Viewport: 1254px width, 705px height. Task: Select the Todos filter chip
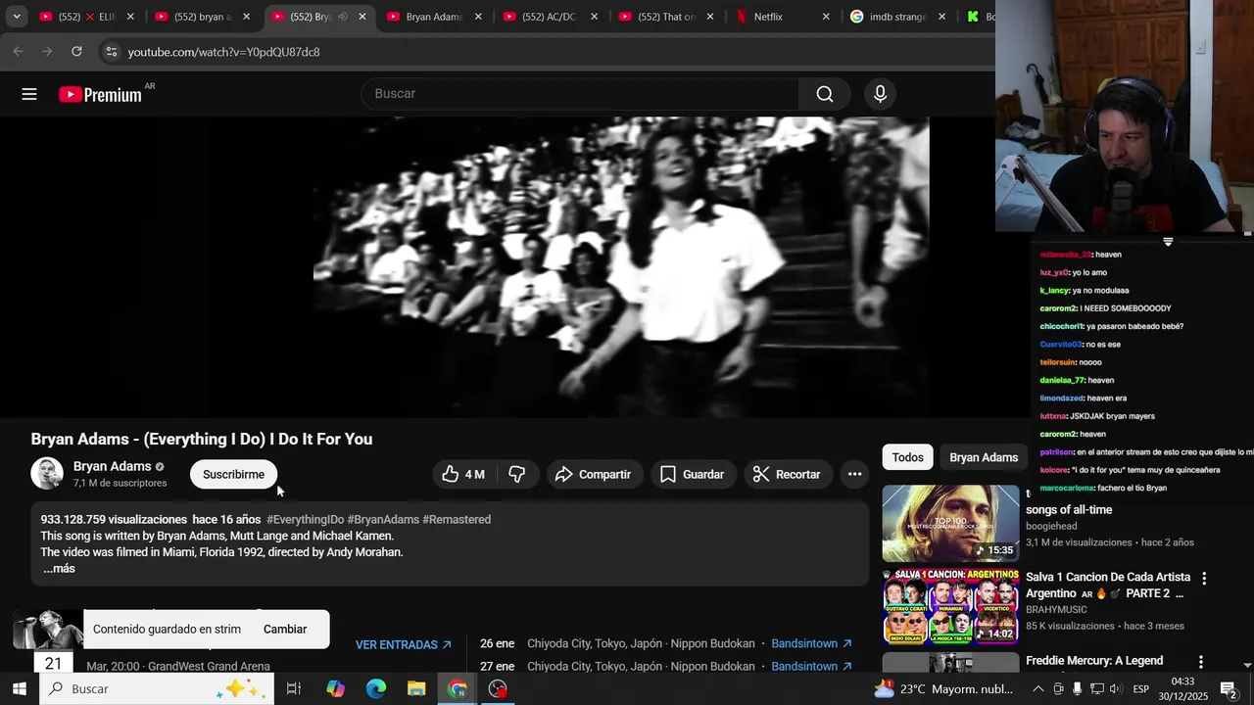(x=907, y=457)
